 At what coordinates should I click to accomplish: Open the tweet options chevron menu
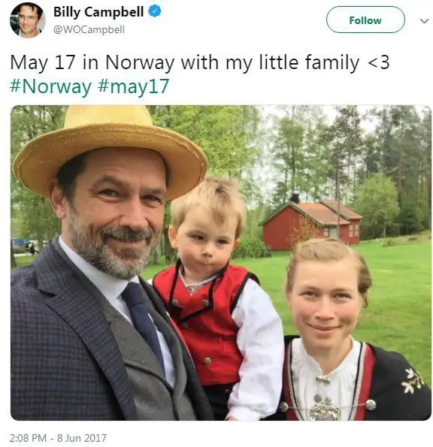pyautogui.click(x=424, y=21)
